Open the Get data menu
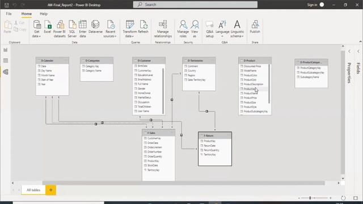The image size is (363, 204). point(36,29)
